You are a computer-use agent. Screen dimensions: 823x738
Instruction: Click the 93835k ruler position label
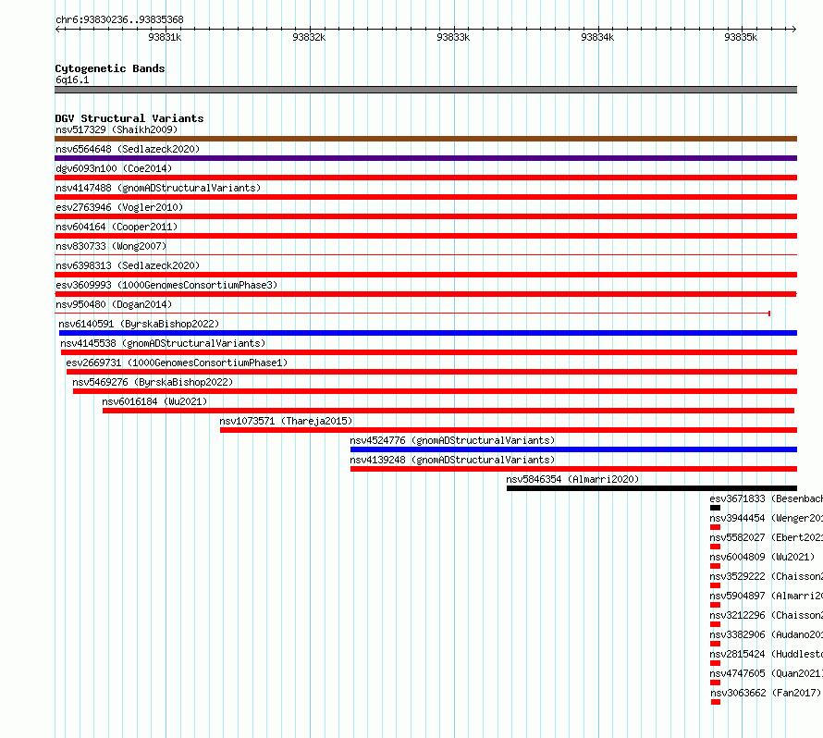[741, 37]
